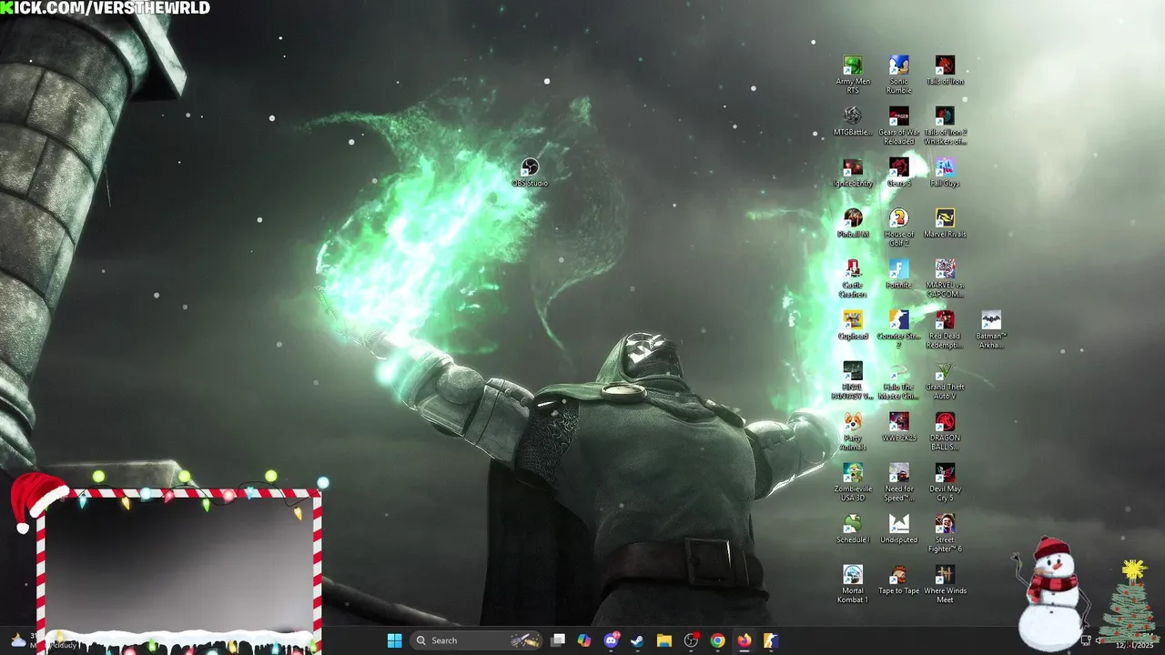Select Where Winds Meet shortcut
The height and width of the screenshot is (655, 1165).
click(x=946, y=584)
